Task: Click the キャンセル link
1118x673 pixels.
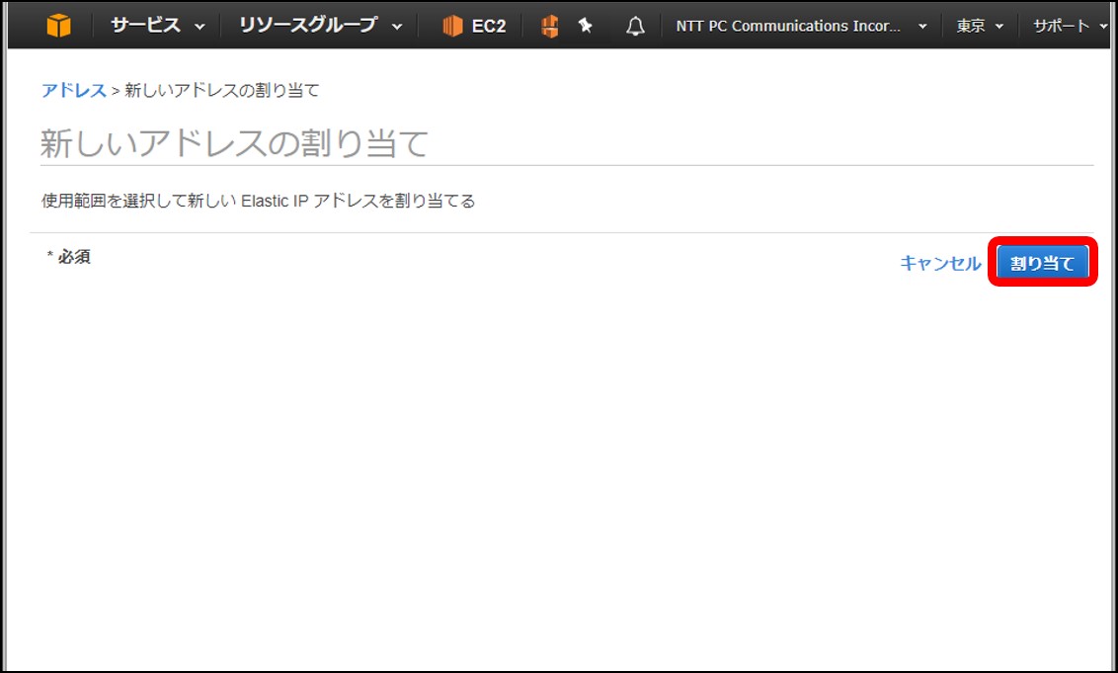Action: tap(940, 263)
